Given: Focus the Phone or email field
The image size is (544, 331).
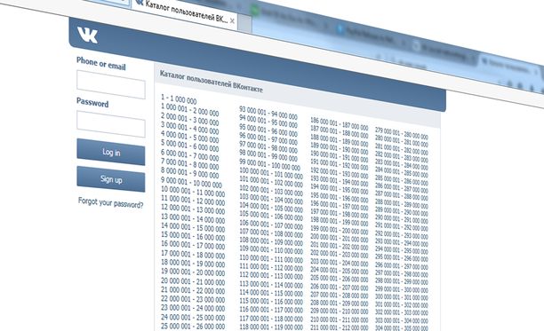Looking at the screenshot, I should pyautogui.click(x=111, y=84).
